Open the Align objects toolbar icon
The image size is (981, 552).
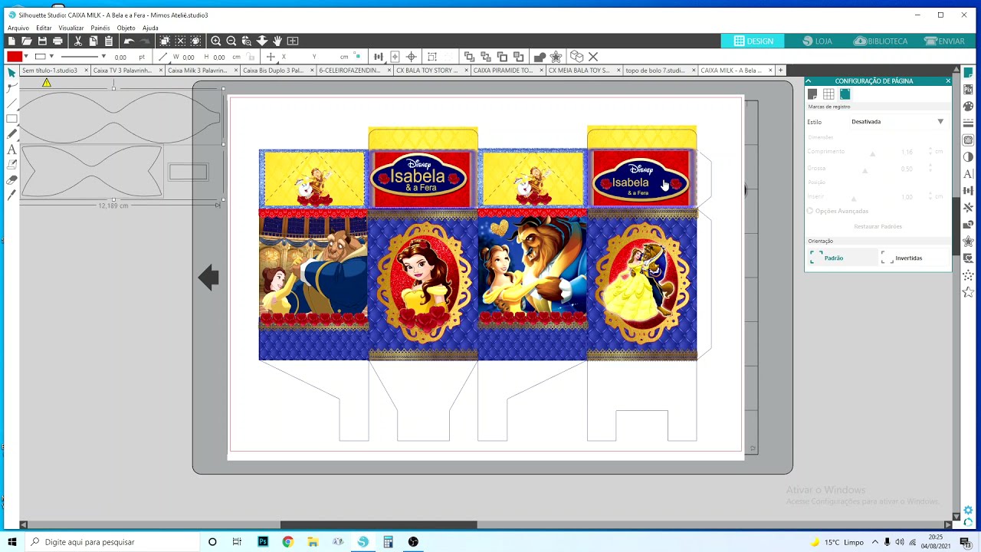tap(378, 57)
